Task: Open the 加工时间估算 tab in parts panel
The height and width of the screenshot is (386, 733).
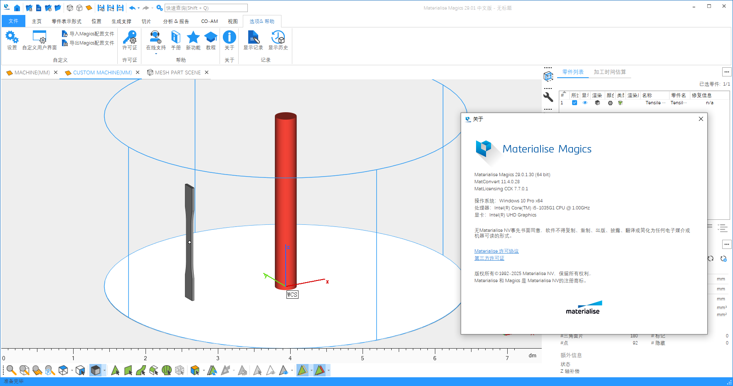Action: pos(610,72)
